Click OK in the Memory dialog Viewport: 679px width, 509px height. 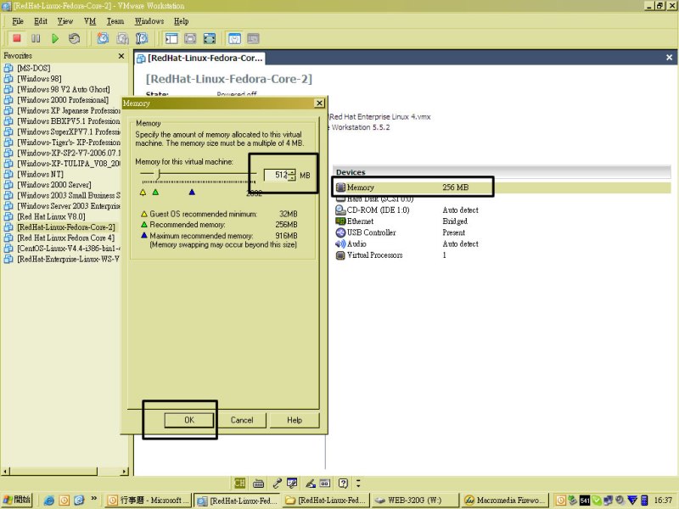point(188,420)
